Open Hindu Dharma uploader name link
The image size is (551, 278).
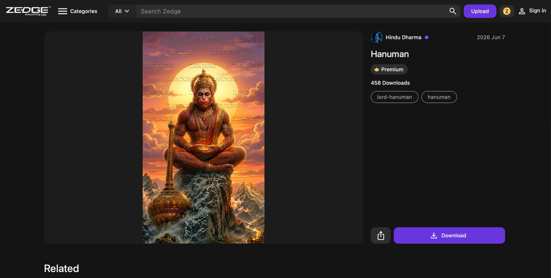pos(403,37)
